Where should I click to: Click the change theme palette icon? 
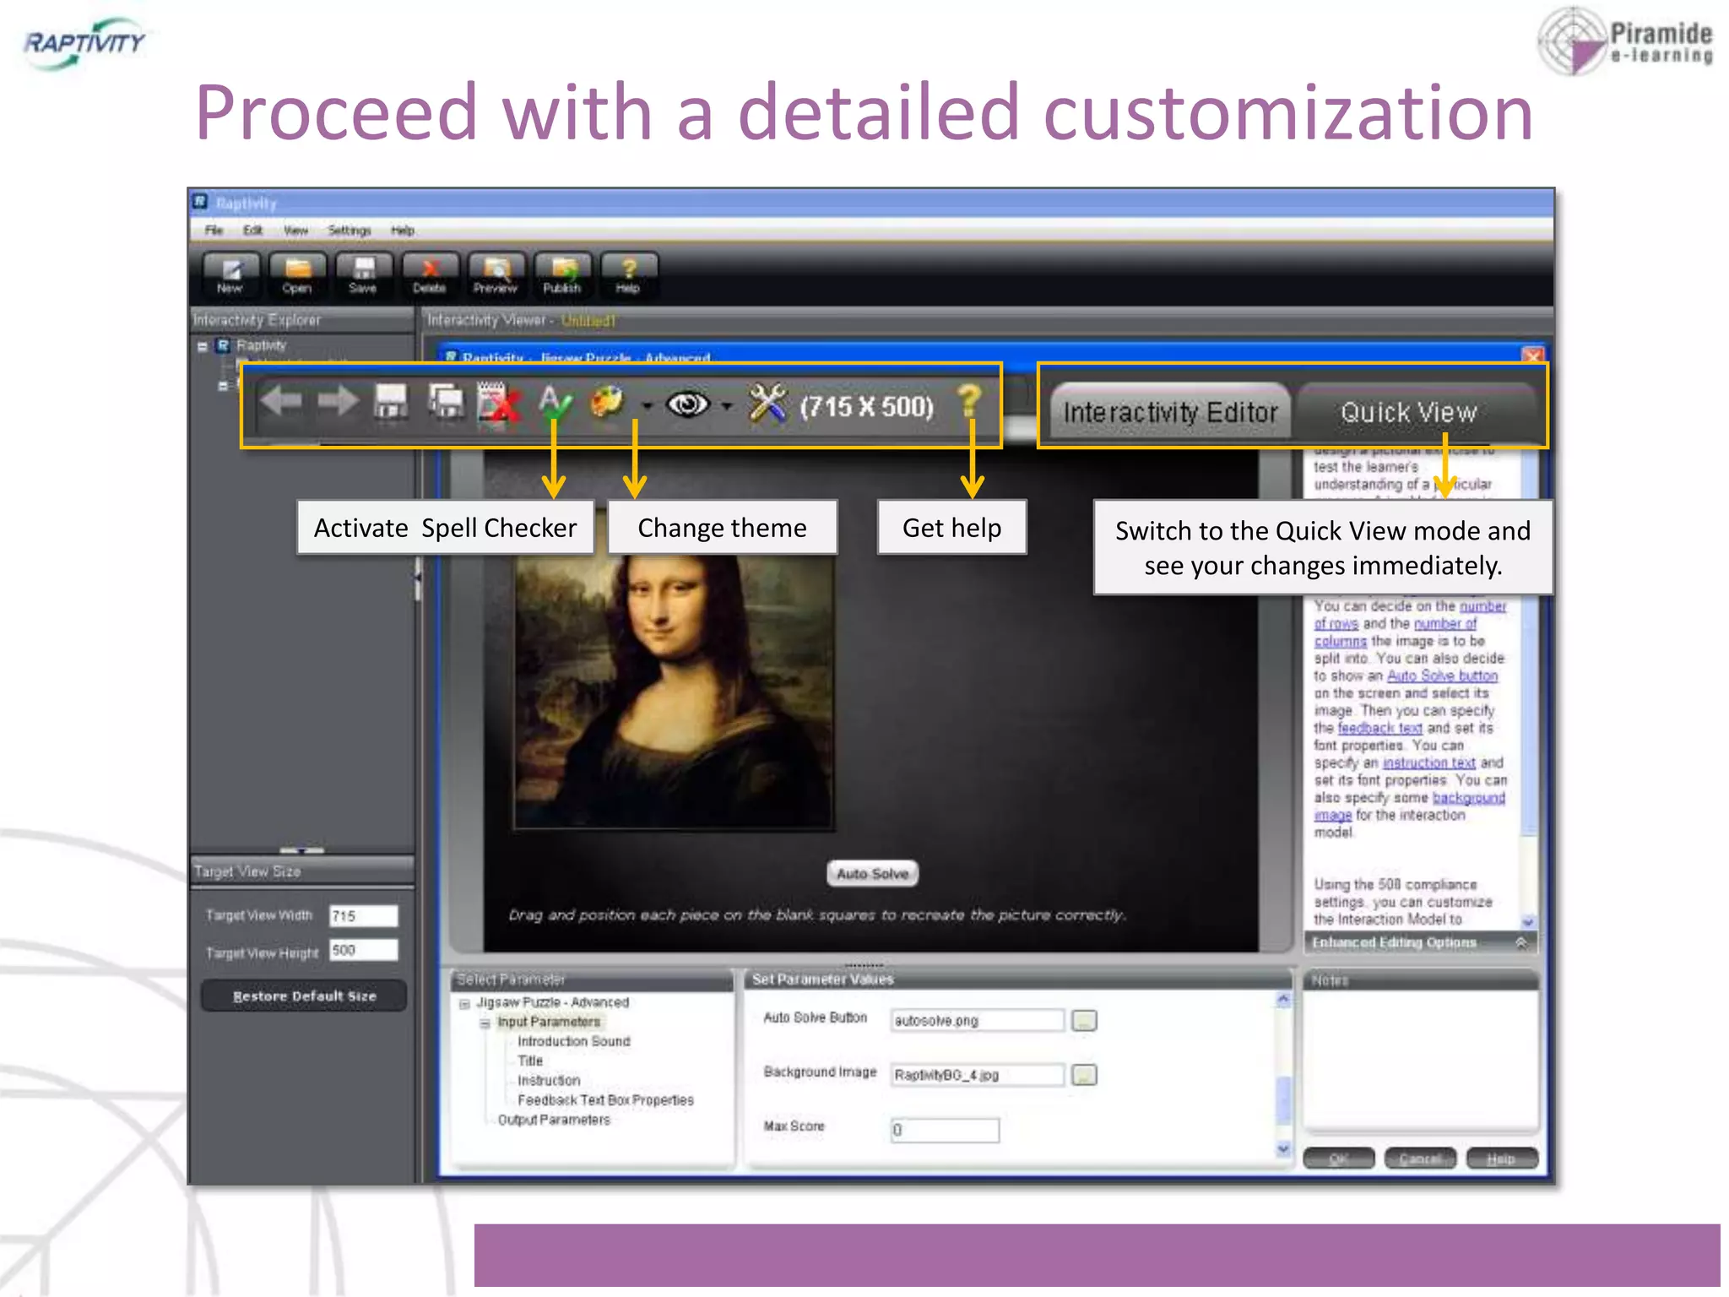point(606,402)
